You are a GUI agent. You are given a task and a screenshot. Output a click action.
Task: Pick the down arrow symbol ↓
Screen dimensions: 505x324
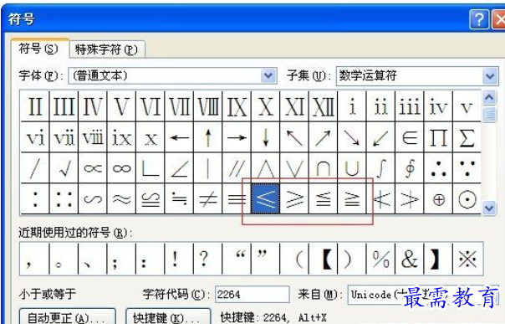click(x=265, y=137)
